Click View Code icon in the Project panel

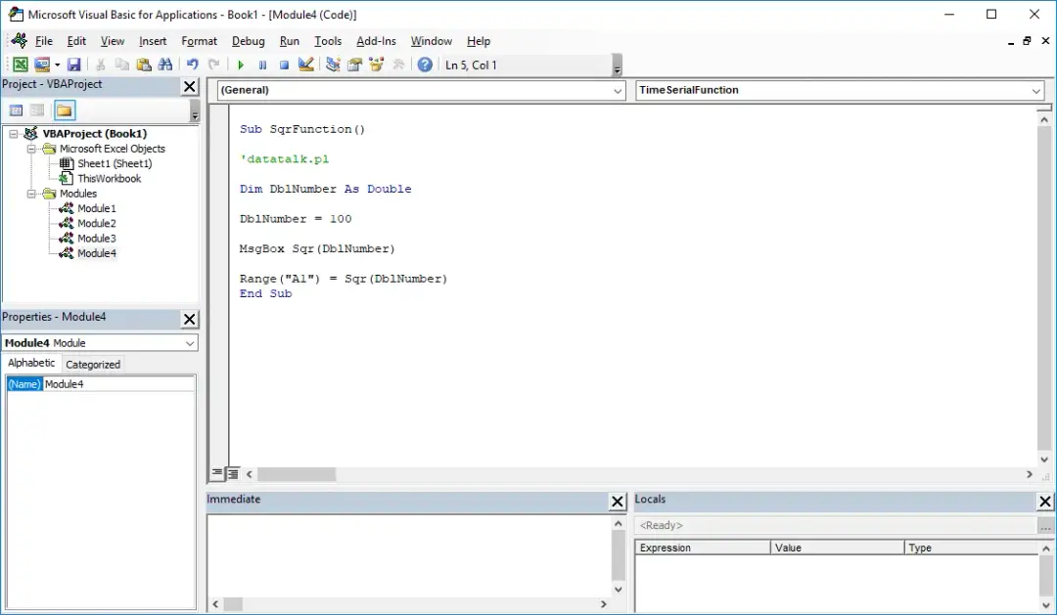[17, 110]
